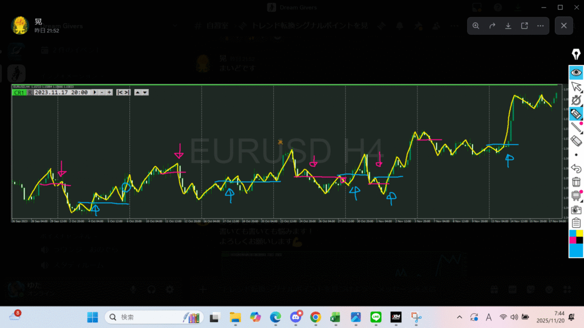Select the arrow cursor tool in pen toolbar
584x328 pixels.
(x=576, y=87)
